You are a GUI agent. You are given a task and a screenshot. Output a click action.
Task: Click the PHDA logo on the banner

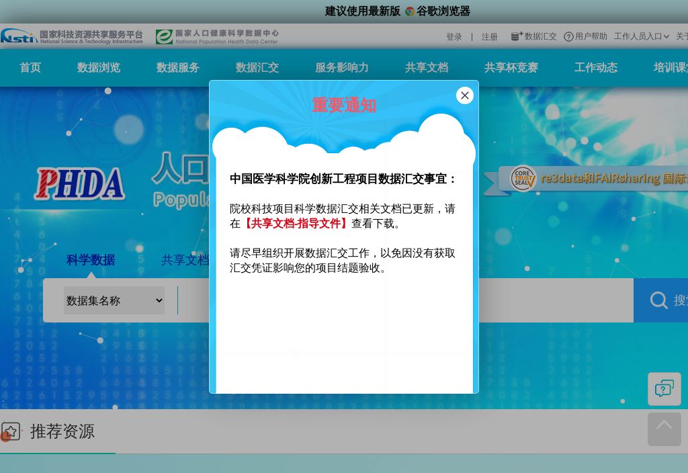click(x=79, y=183)
